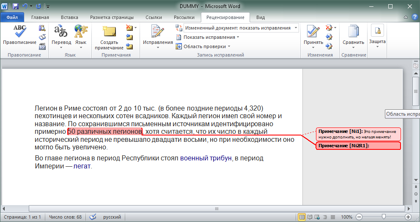Screen dimensions: 420x222
Task: Switch to Outline view
Action: coord(325,217)
